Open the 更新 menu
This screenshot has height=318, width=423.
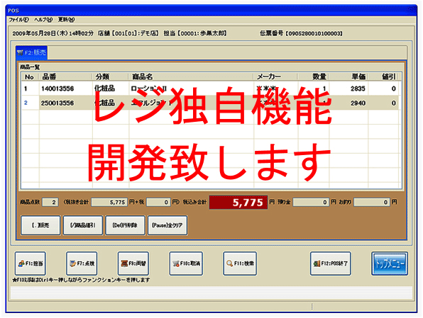(67, 20)
